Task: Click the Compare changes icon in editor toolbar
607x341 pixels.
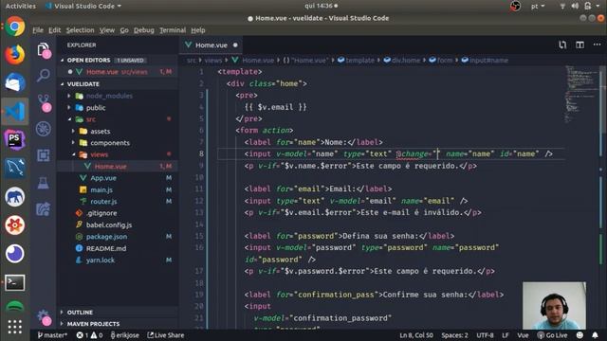Action: [x=562, y=45]
